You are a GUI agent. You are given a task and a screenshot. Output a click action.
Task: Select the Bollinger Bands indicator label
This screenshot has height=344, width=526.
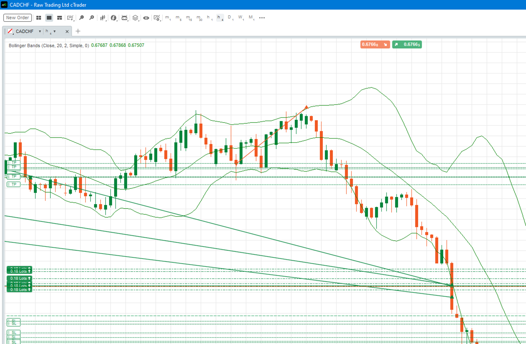49,45
